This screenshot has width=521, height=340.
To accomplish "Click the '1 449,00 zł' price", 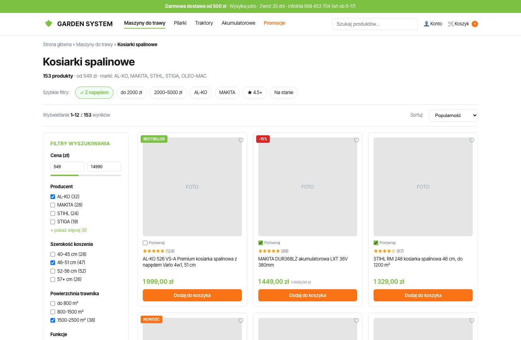I will pyautogui.click(x=274, y=282).
